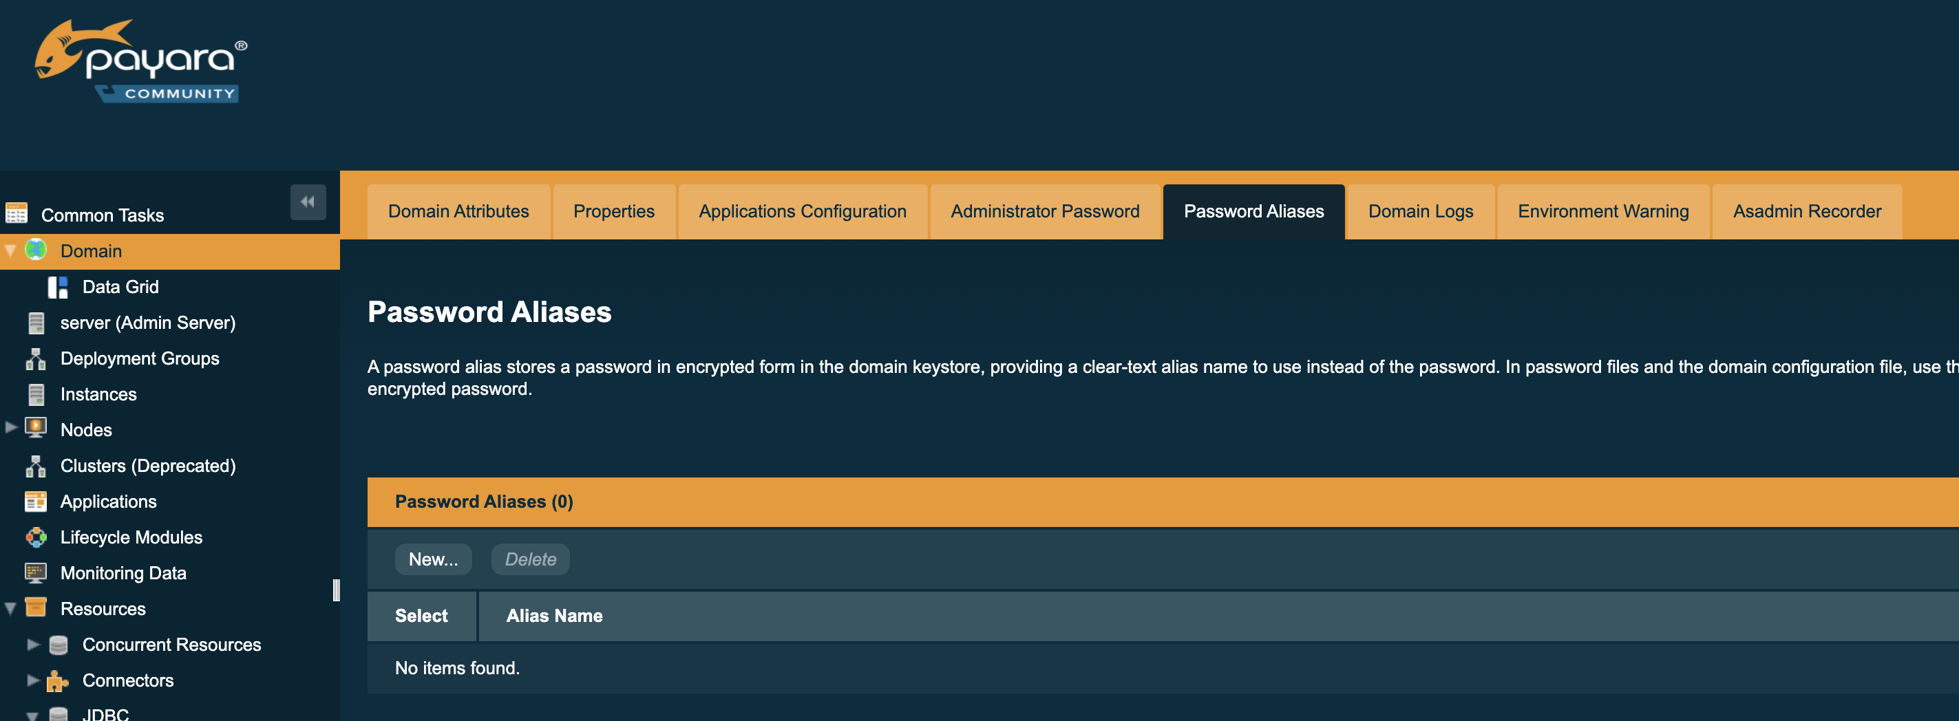Click the Applications icon in the sidebar
1959x721 pixels.
pyautogui.click(x=35, y=502)
